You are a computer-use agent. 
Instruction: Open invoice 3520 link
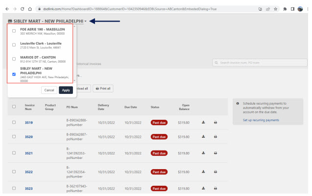(x=28, y=137)
